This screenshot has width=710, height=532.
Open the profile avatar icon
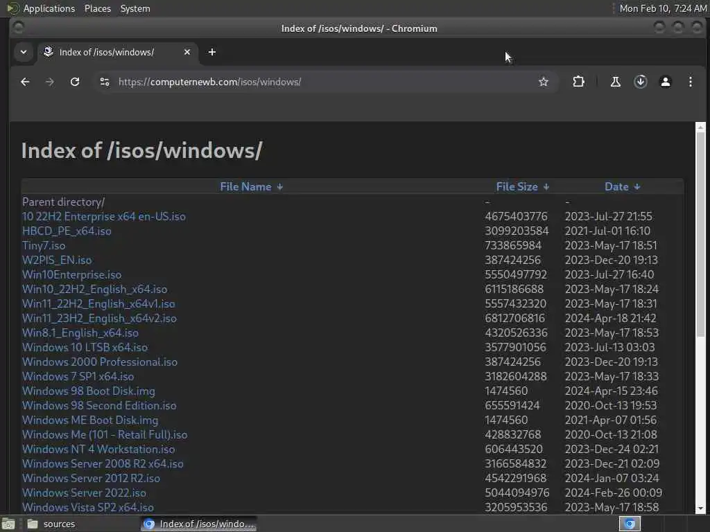click(665, 82)
